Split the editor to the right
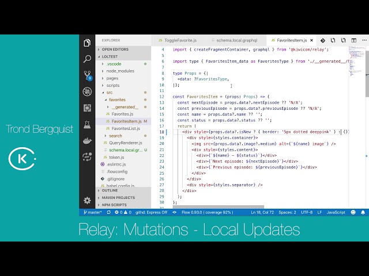This screenshot has width=369, height=276. tap(353, 40)
